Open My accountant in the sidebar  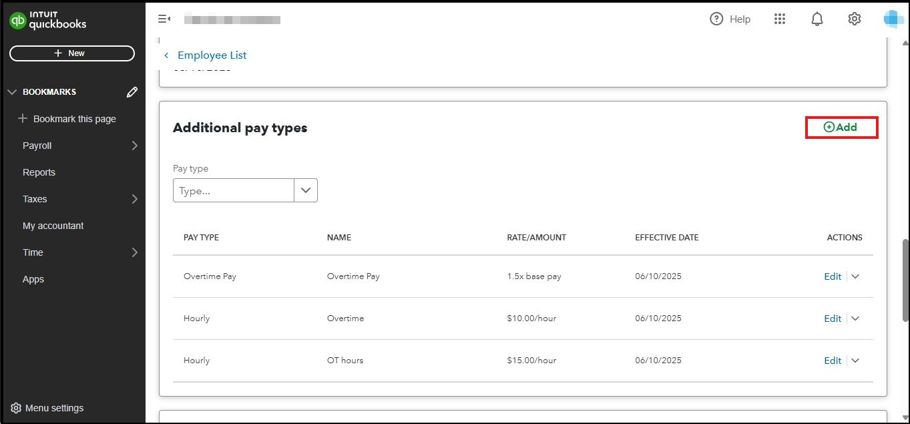[53, 226]
